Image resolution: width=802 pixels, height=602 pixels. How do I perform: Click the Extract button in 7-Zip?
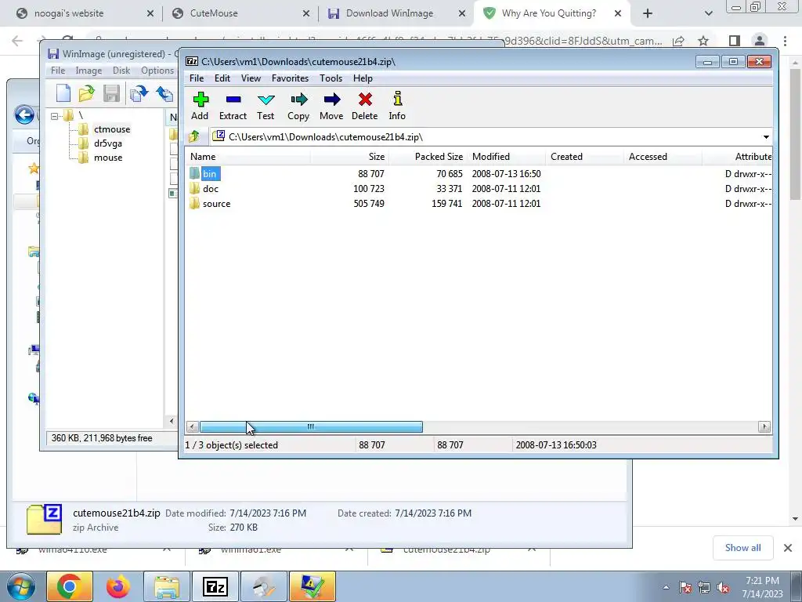point(233,106)
